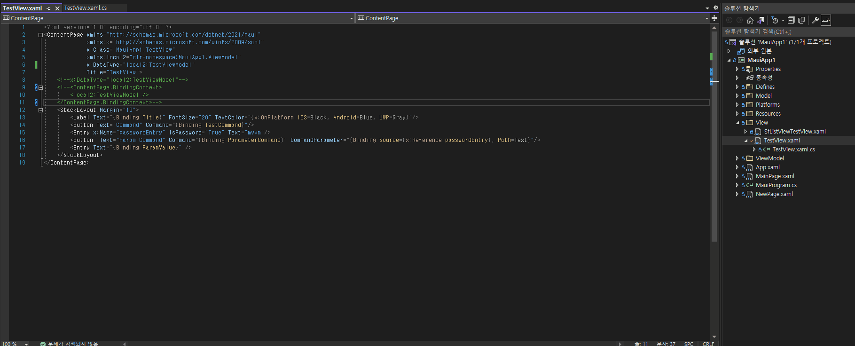
Task: Open dropdown arrow next to pending changes filter
Action: point(783,20)
